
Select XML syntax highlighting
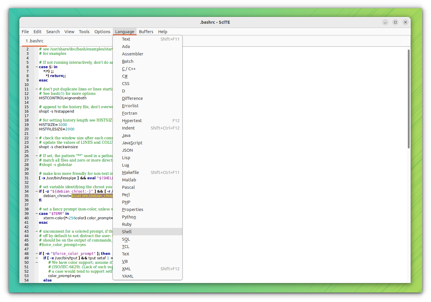[126, 269]
